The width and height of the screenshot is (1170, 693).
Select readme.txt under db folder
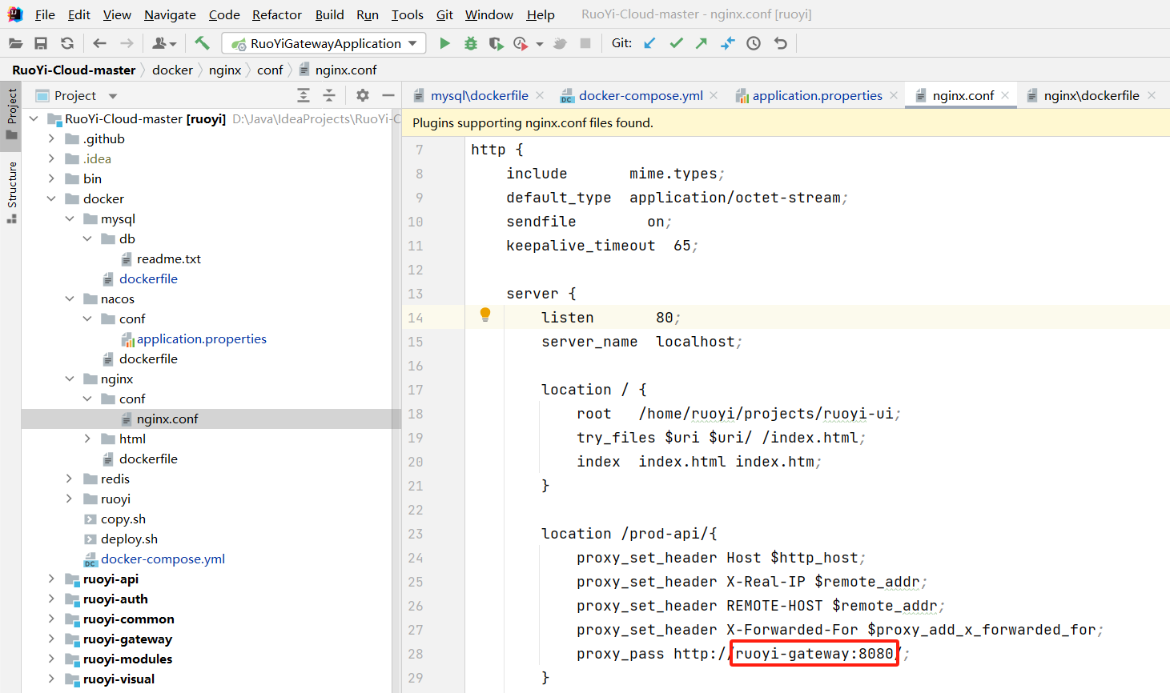coord(168,258)
